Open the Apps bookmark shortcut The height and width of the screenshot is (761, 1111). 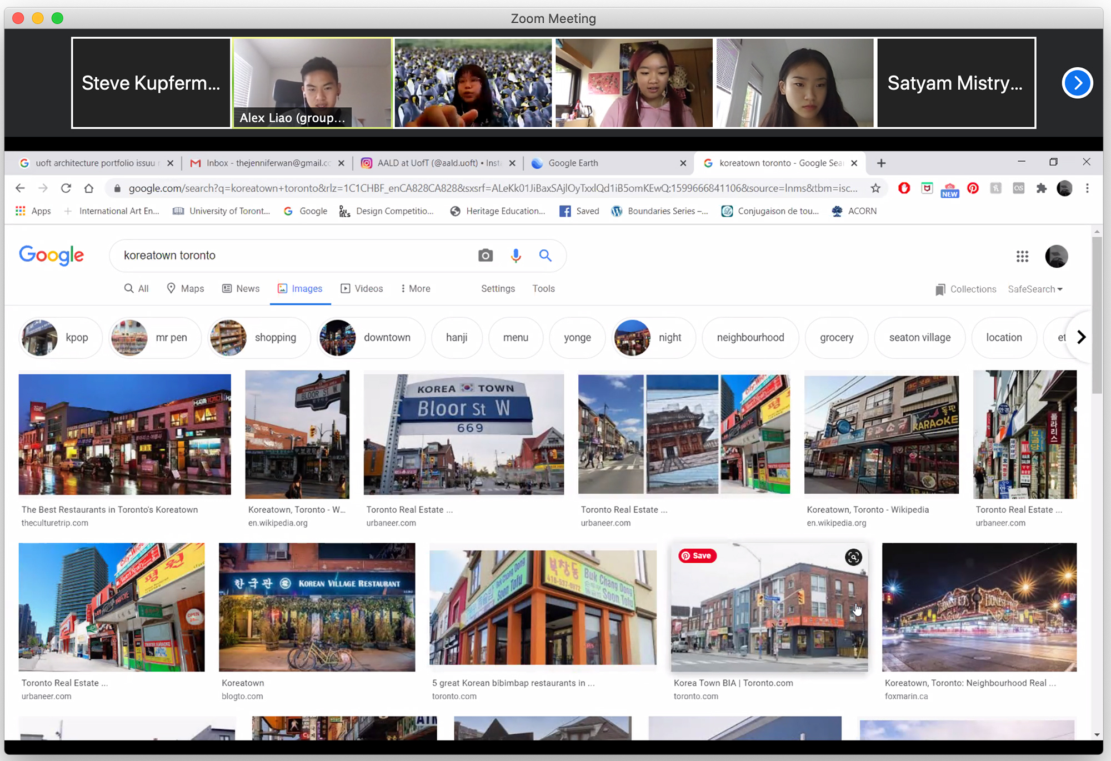click(33, 211)
